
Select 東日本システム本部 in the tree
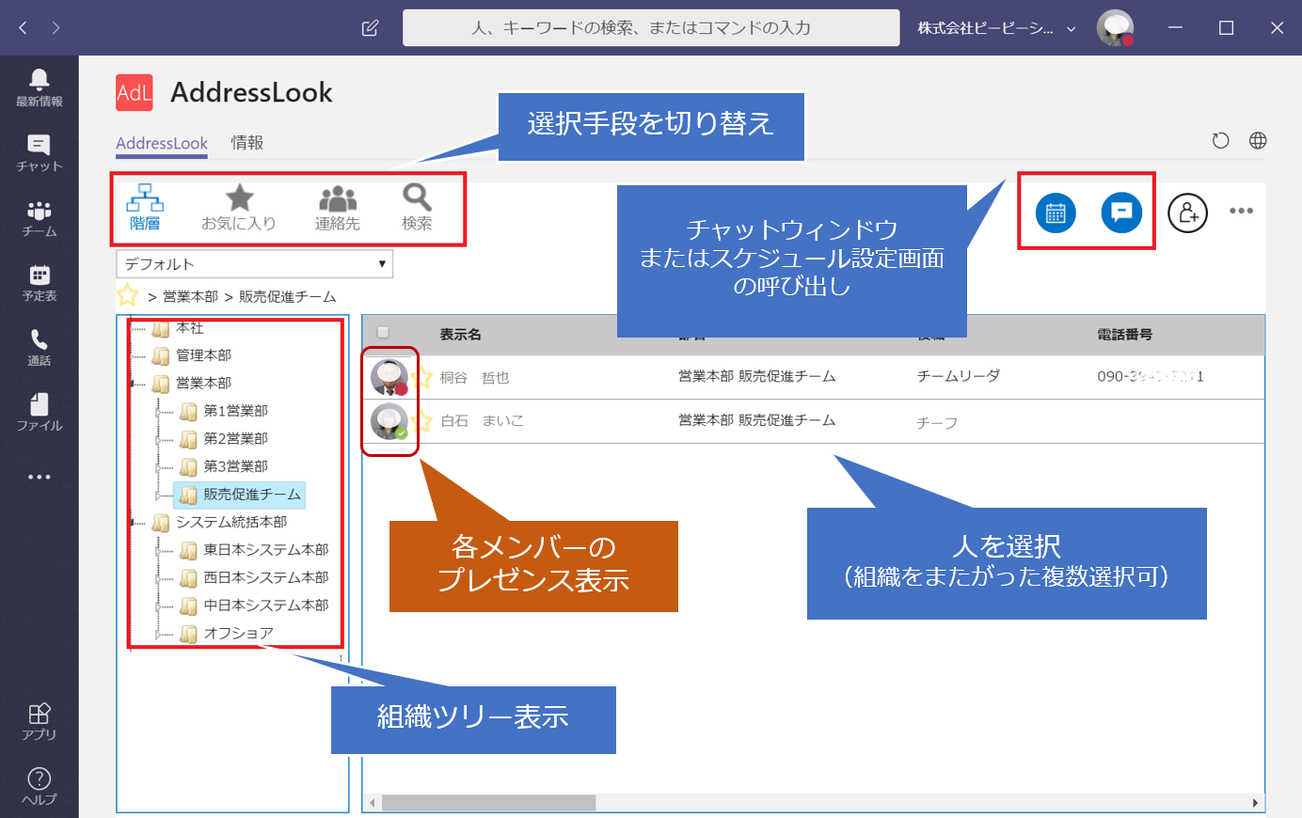pos(266,549)
